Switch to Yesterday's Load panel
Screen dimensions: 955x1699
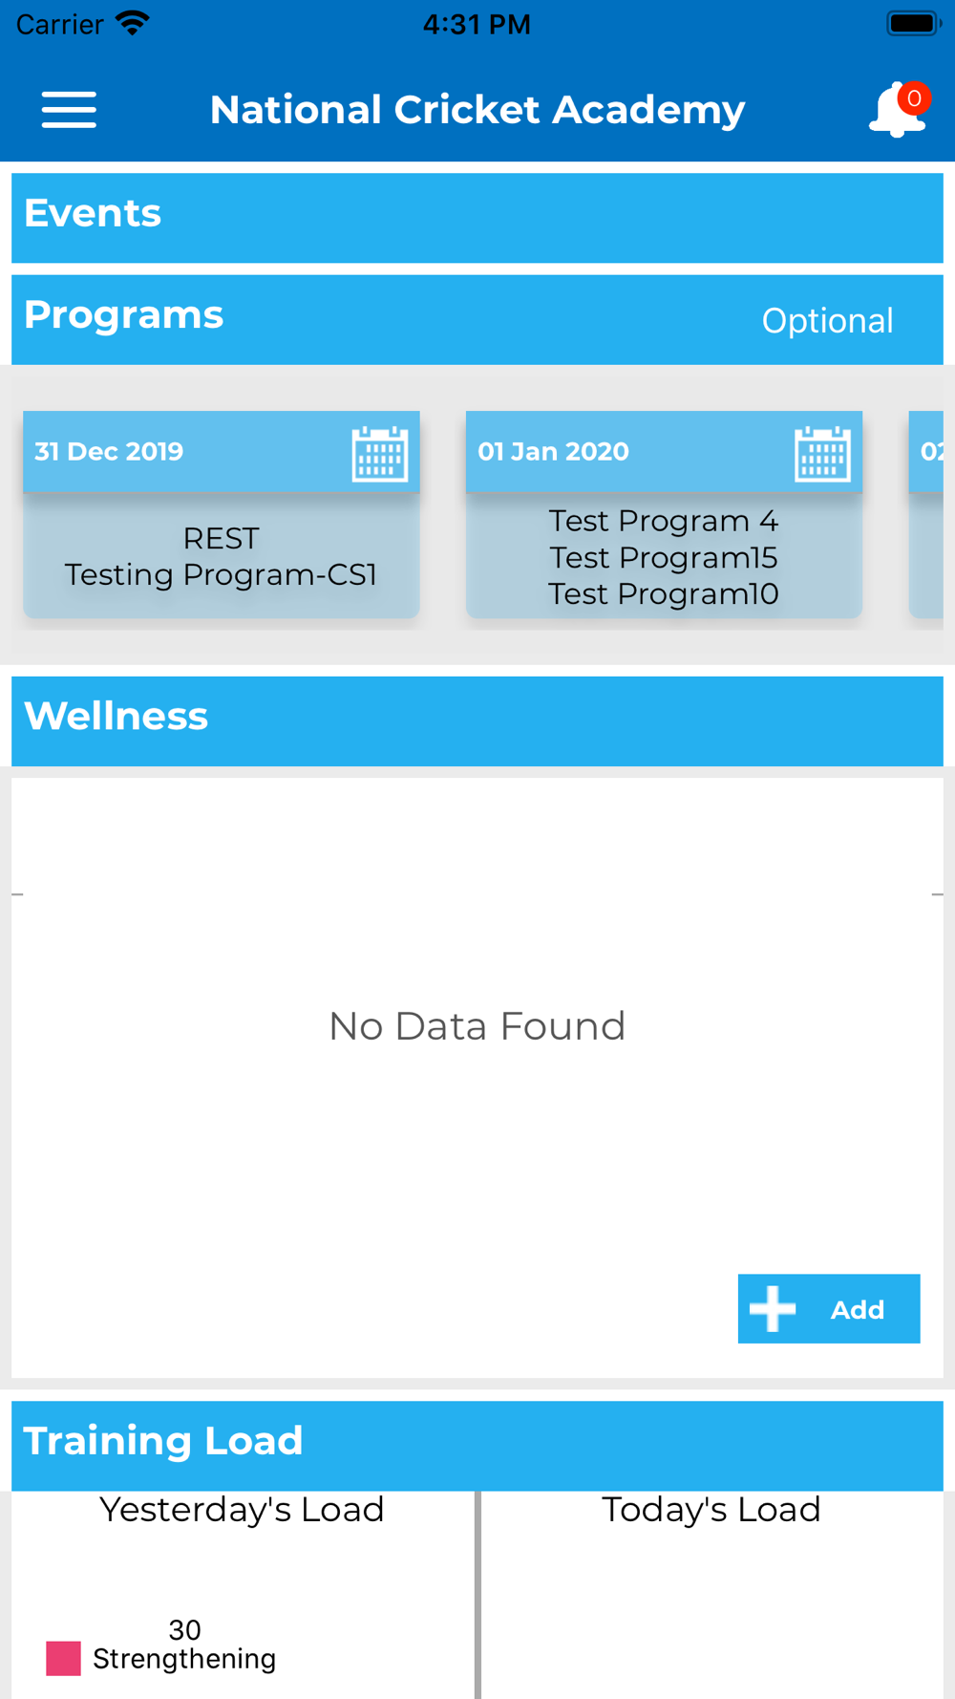point(242,1510)
